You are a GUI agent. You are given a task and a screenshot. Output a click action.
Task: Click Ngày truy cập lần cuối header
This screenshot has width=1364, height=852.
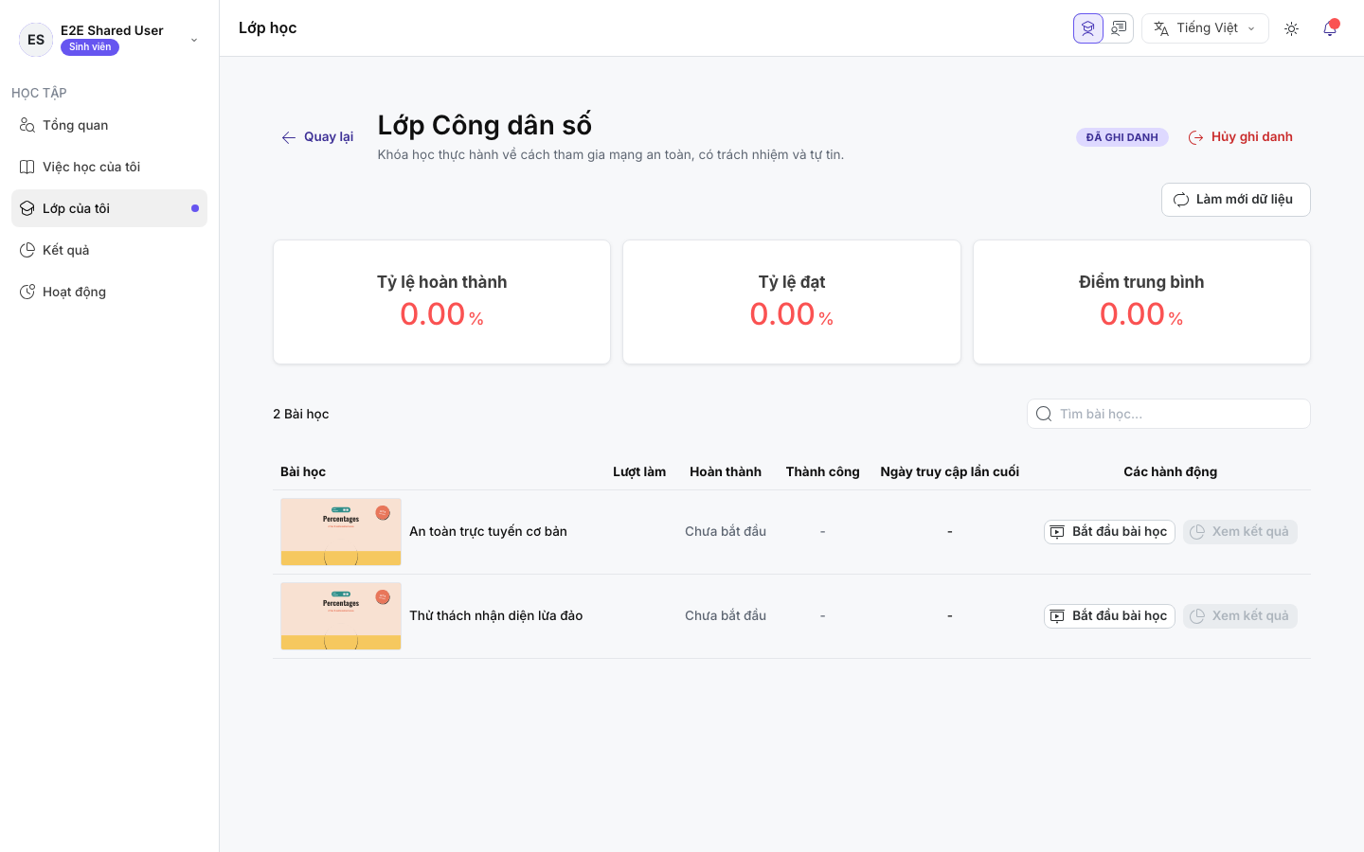click(x=950, y=471)
